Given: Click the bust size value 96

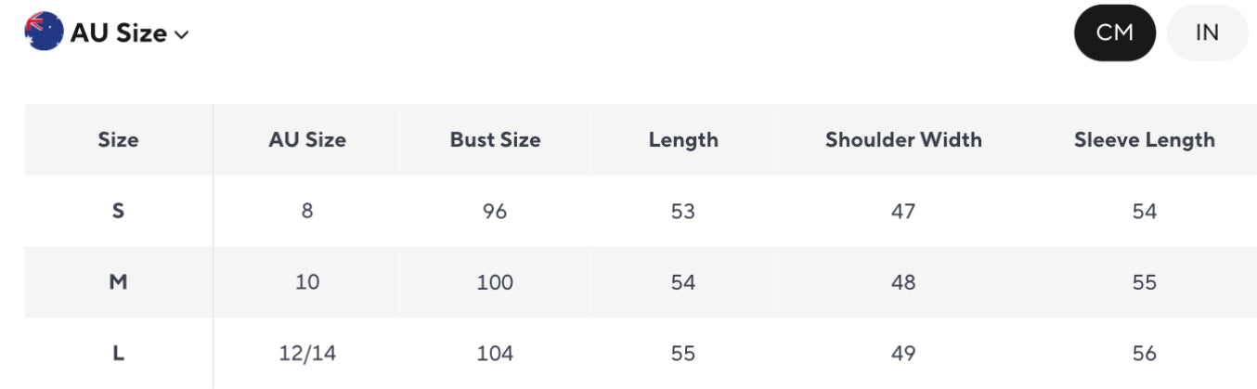Looking at the screenshot, I should [495, 212].
